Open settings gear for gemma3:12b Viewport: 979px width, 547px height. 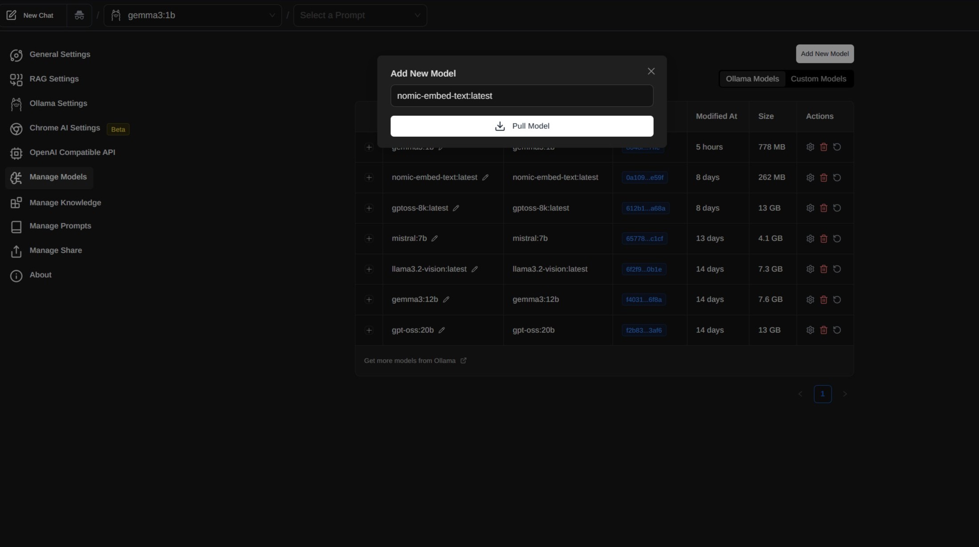click(x=810, y=300)
